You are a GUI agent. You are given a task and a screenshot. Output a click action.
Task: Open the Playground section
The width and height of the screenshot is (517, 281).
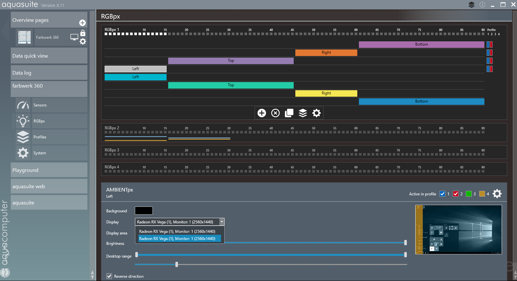click(49, 170)
